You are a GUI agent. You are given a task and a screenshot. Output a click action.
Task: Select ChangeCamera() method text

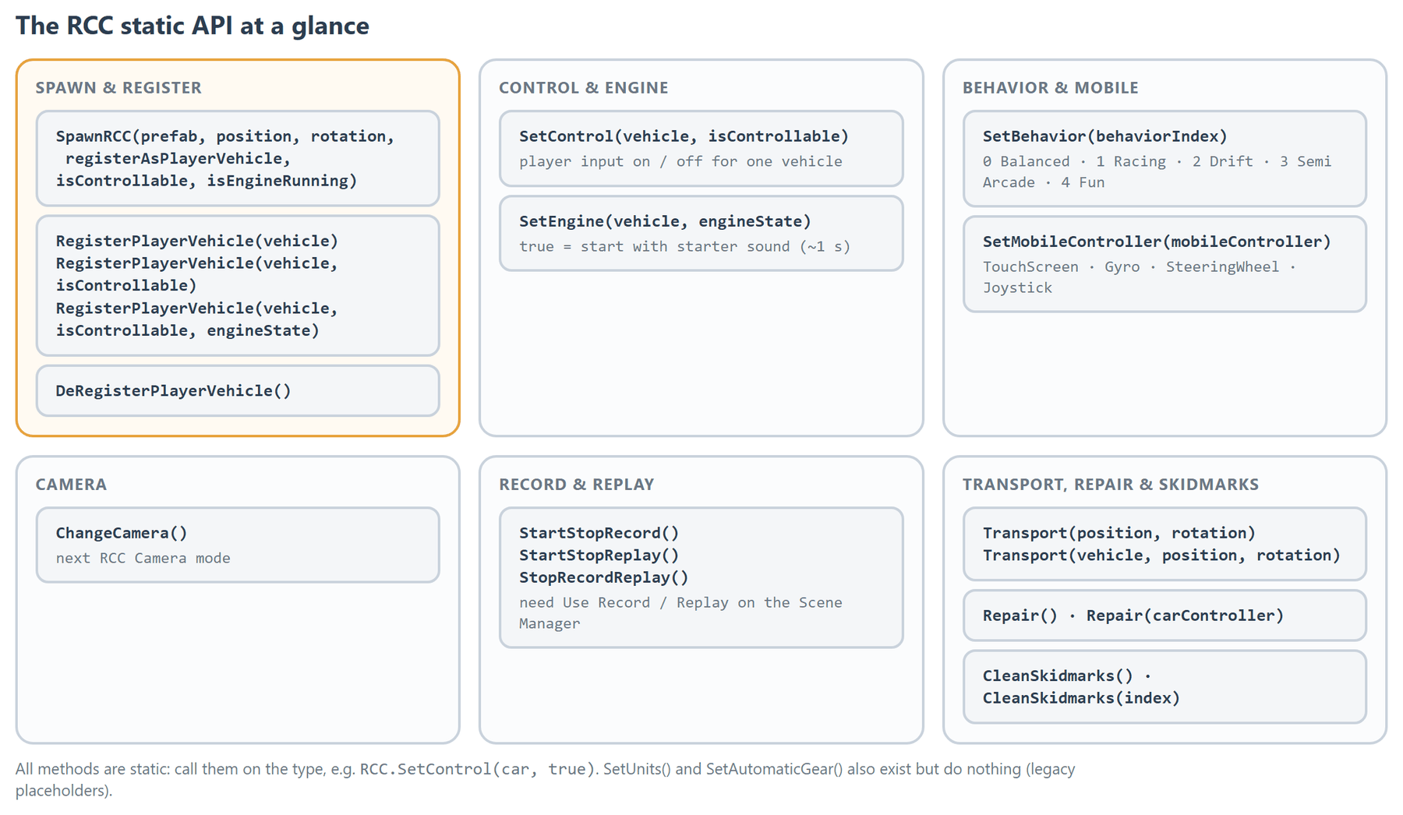(122, 533)
